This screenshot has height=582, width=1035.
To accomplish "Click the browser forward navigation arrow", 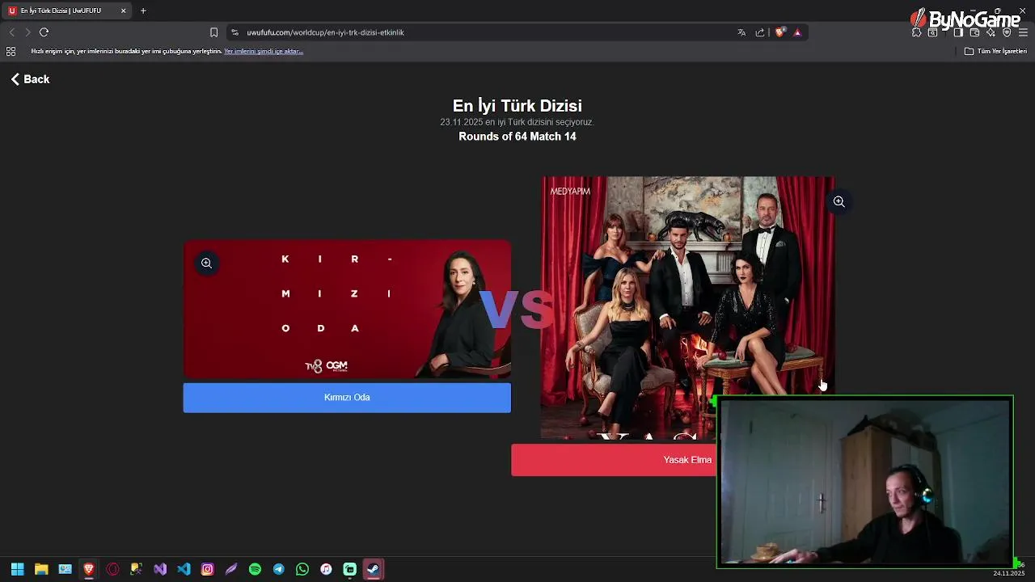I will point(27,32).
